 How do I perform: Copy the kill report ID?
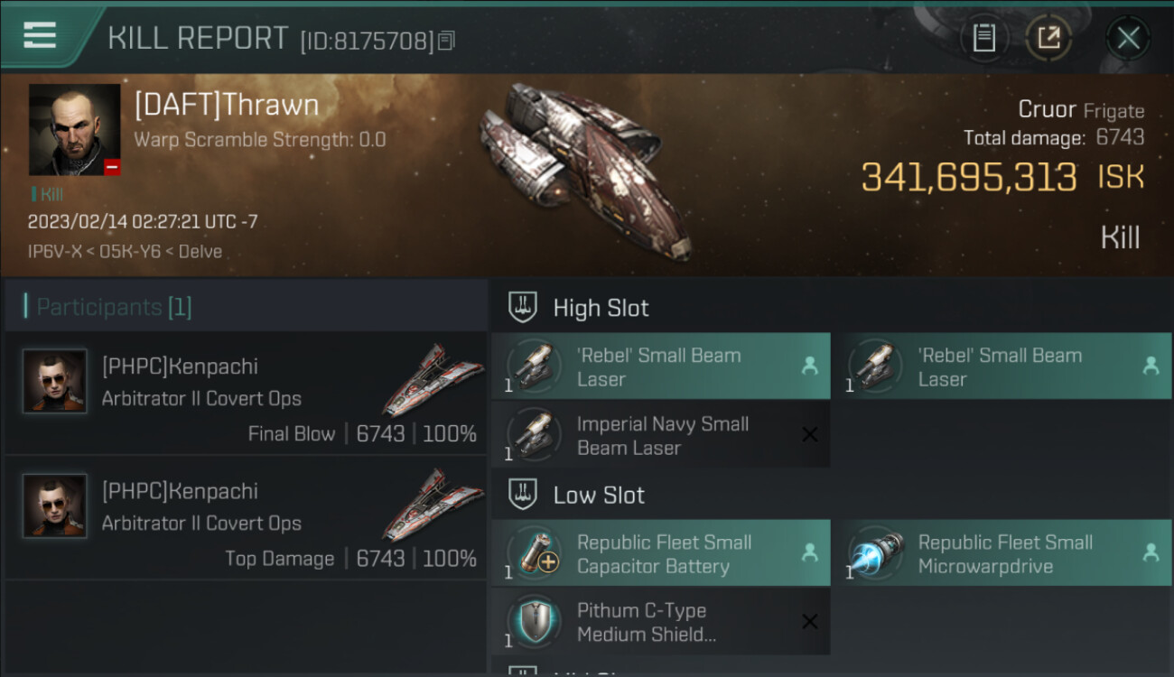click(447, 40)
